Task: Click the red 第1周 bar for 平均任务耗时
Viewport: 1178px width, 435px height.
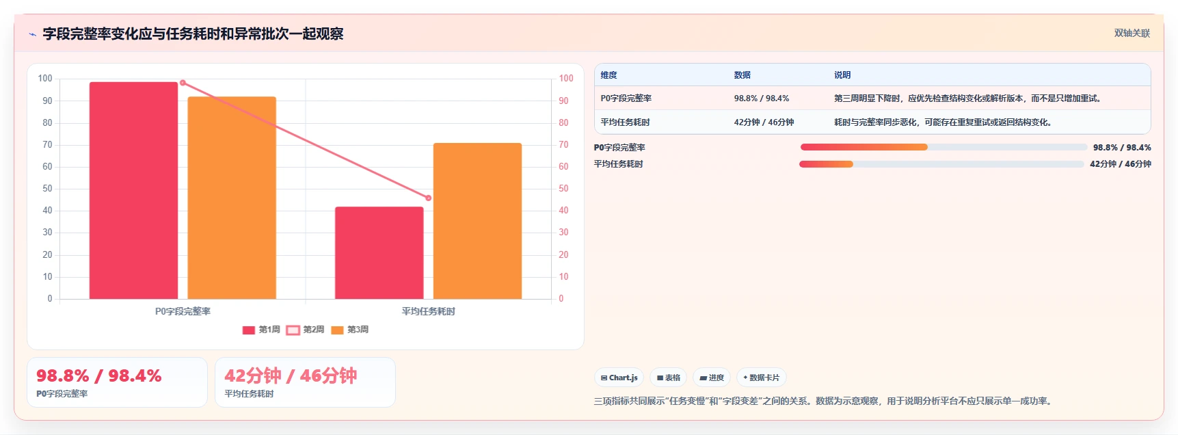Action: click(379, 252)
